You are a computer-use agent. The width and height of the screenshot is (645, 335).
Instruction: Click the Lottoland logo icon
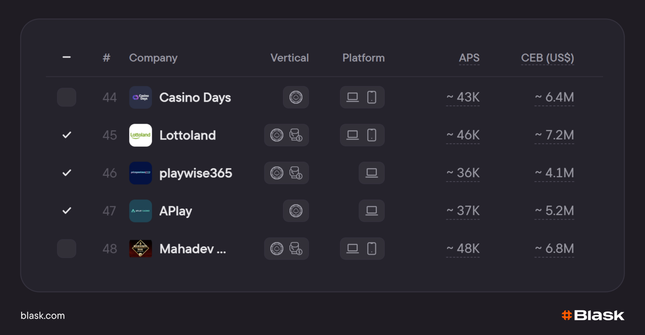click(140, 135)
